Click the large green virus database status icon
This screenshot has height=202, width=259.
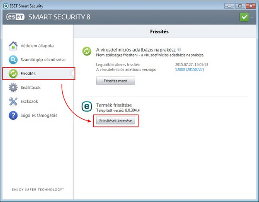click(x=87, y=51)
